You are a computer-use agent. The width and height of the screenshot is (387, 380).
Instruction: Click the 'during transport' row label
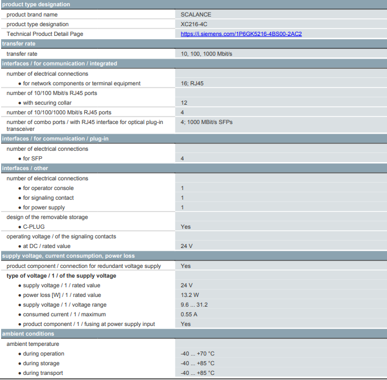tap(43, 373)
